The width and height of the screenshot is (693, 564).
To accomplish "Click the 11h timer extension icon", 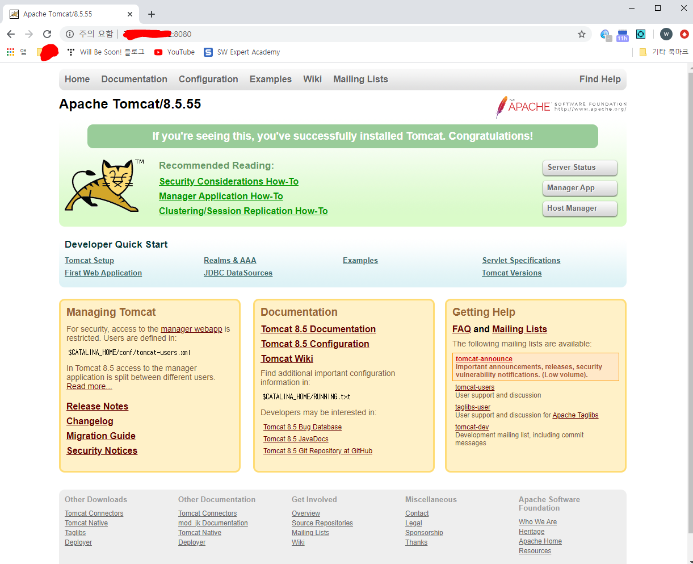I will coord(623,35).
